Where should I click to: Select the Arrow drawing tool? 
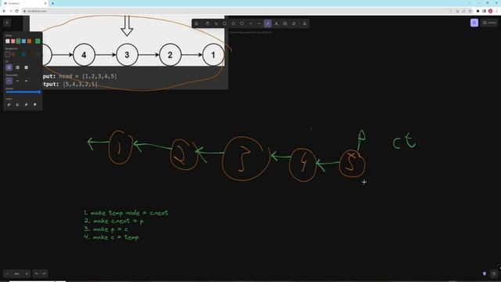click(250, 23)
